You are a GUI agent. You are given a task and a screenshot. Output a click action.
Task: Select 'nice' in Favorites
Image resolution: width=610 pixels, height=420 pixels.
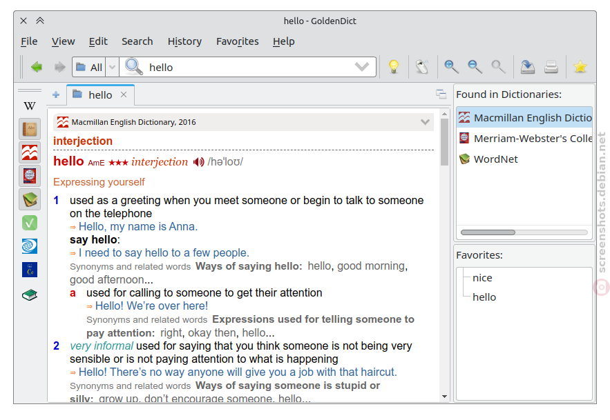[482, 278]
